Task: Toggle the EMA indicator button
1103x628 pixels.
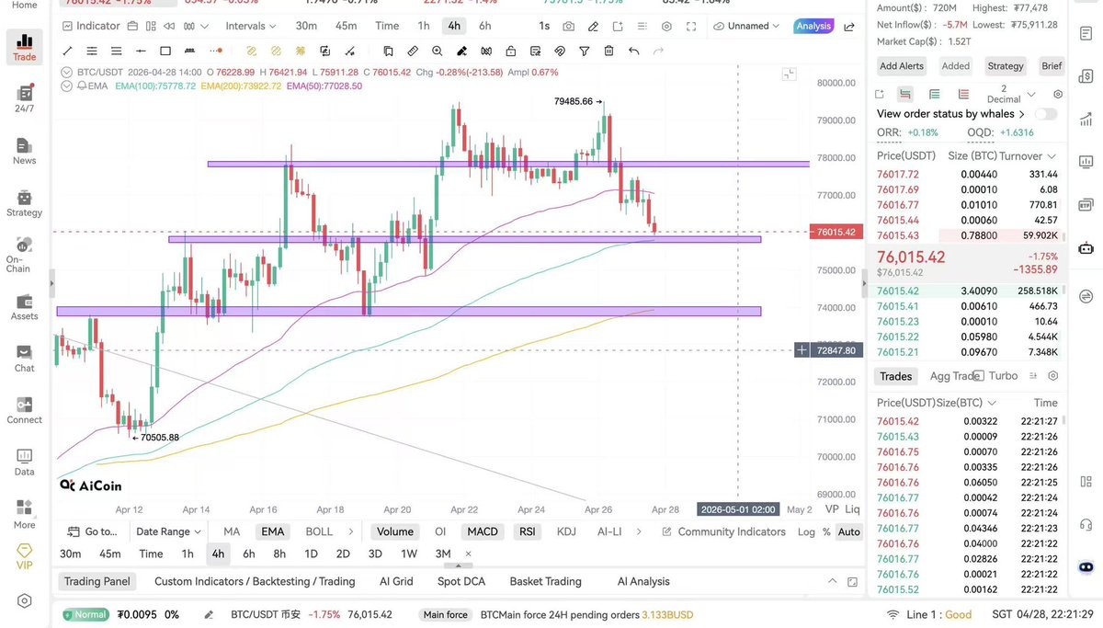Action: (272, 531)
